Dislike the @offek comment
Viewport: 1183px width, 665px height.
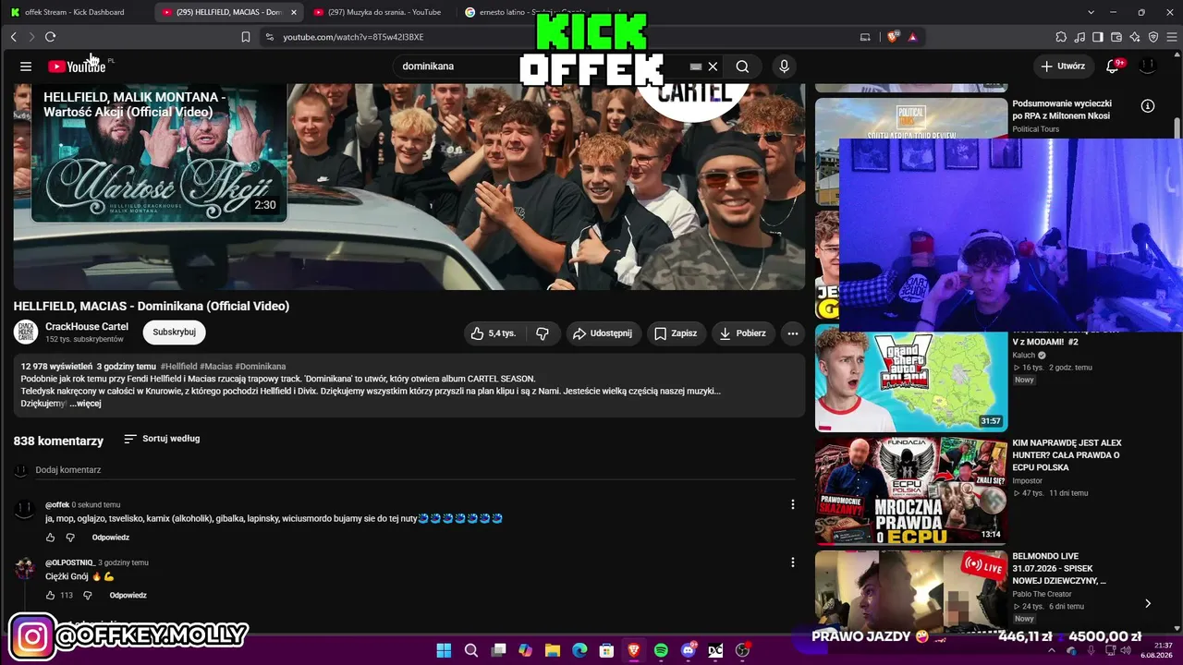(69, 538)
